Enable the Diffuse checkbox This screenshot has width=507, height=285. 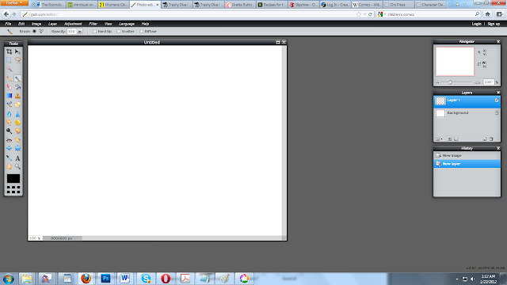[x=142, y=32]
